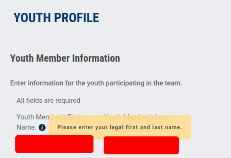The height and width of the screenshot is (158, 231).
Task: Click the Youth Member's Last Name label
Action: [136, 117]
